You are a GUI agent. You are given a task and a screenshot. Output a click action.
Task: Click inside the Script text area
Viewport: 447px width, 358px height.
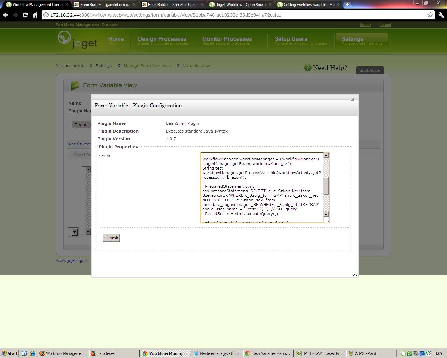(x=262, y=187)
